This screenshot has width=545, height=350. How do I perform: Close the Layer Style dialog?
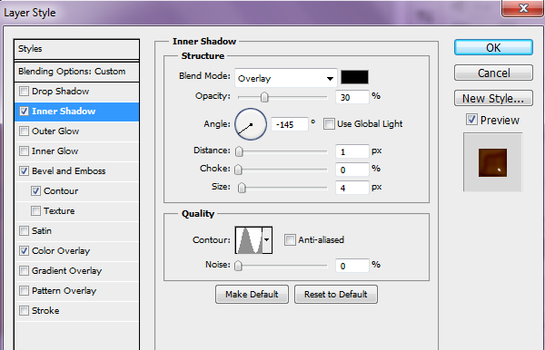pyautogui.click(x=523, y=7)
